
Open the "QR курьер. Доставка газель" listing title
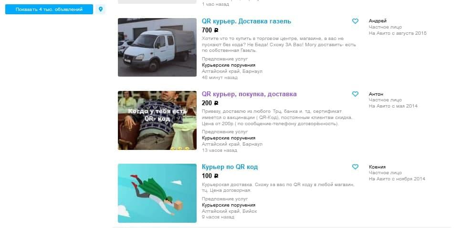tap(246, 21)
